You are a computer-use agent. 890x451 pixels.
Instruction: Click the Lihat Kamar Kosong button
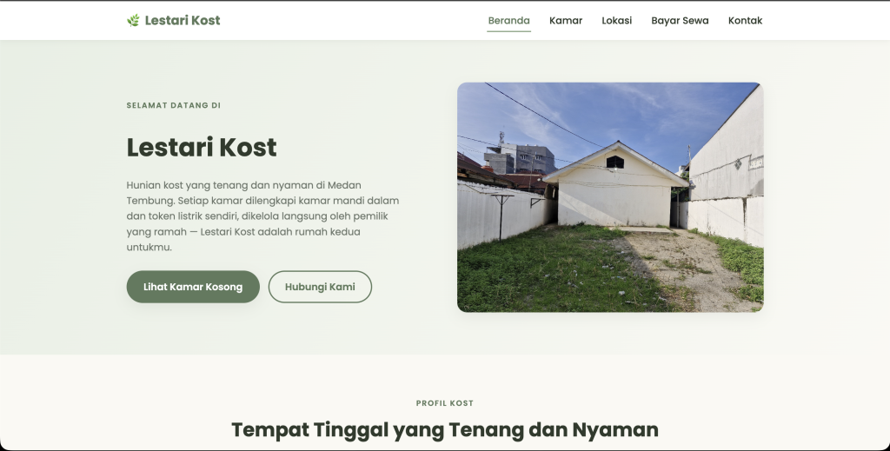[193, 287]
